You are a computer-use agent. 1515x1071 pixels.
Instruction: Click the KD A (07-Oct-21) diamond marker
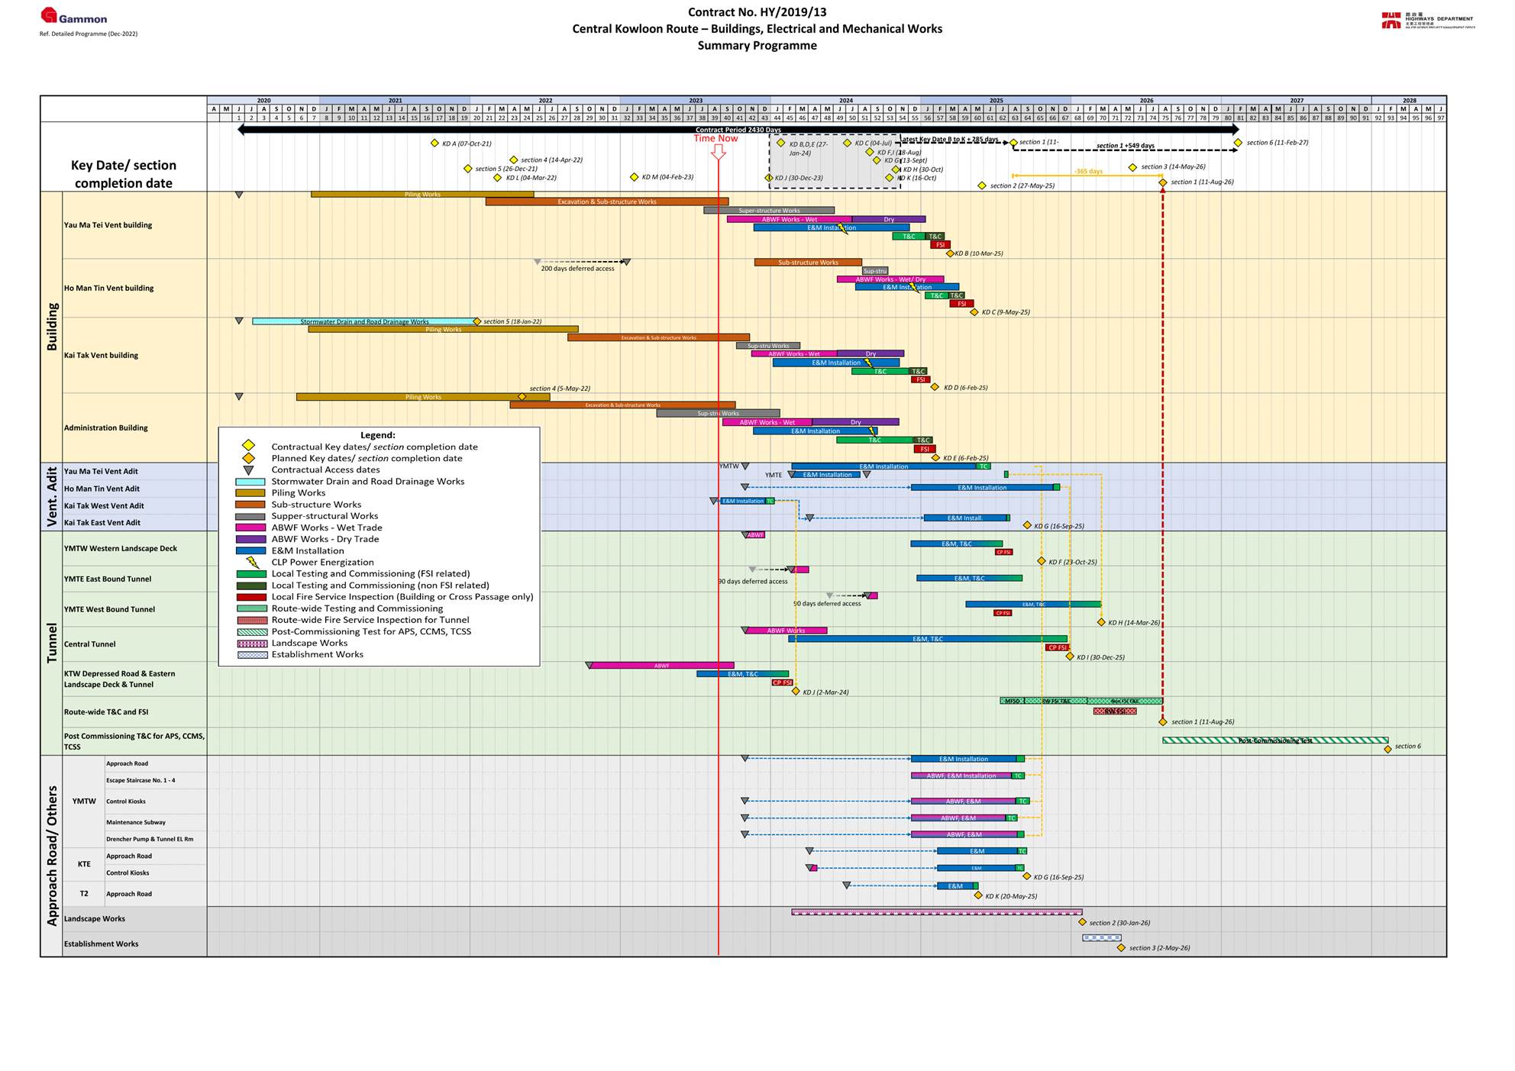(435, 144)
